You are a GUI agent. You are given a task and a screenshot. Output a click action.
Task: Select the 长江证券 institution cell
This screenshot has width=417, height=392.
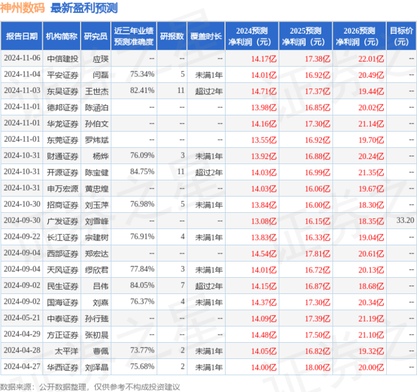tap(63, 237)
